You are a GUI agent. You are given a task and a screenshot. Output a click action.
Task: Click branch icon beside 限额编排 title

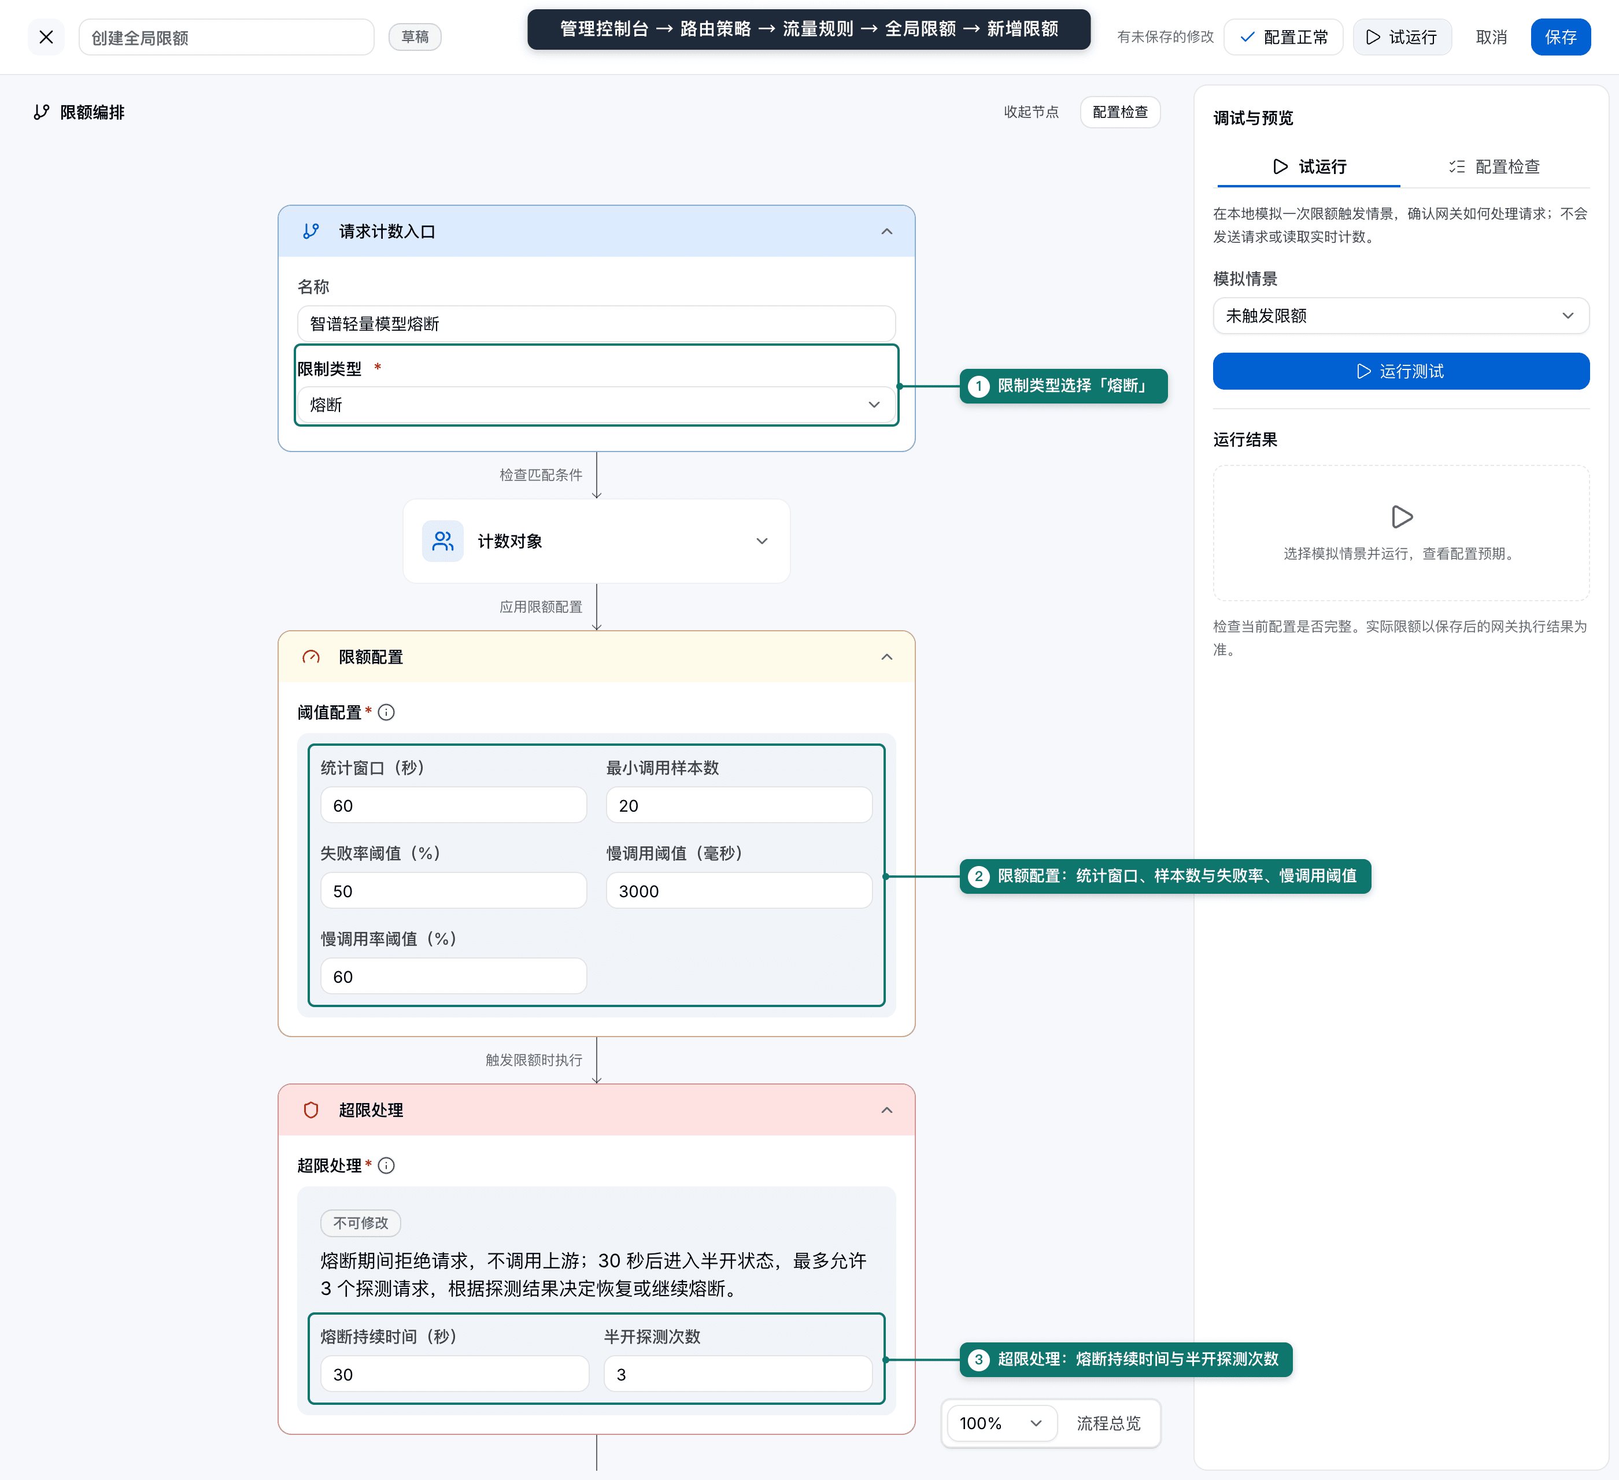coord(42,112)
